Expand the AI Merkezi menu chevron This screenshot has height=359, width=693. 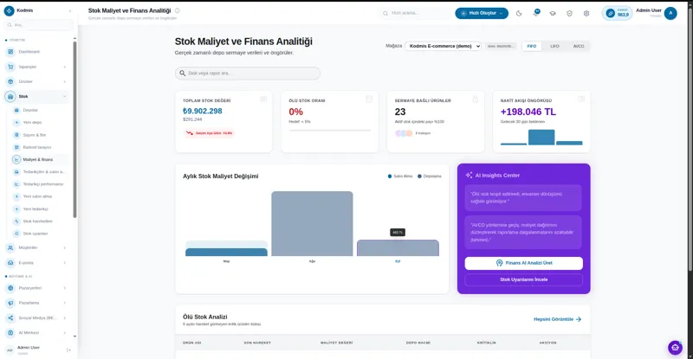pyautogui.click(x=64, y=332)
